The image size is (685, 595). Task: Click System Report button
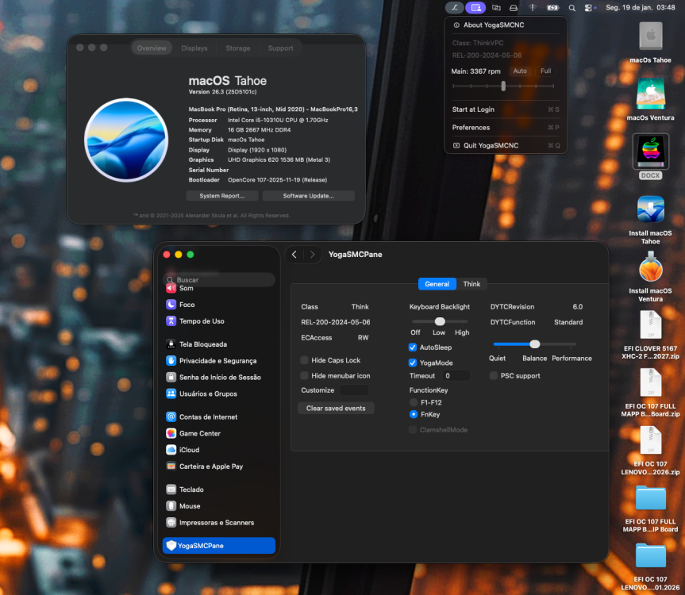[222, 196]
